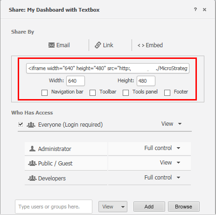Click the Administrator user icon
The width and height of the screenshot is (216, 215).
pyautogui.click(x=32, y=149)
